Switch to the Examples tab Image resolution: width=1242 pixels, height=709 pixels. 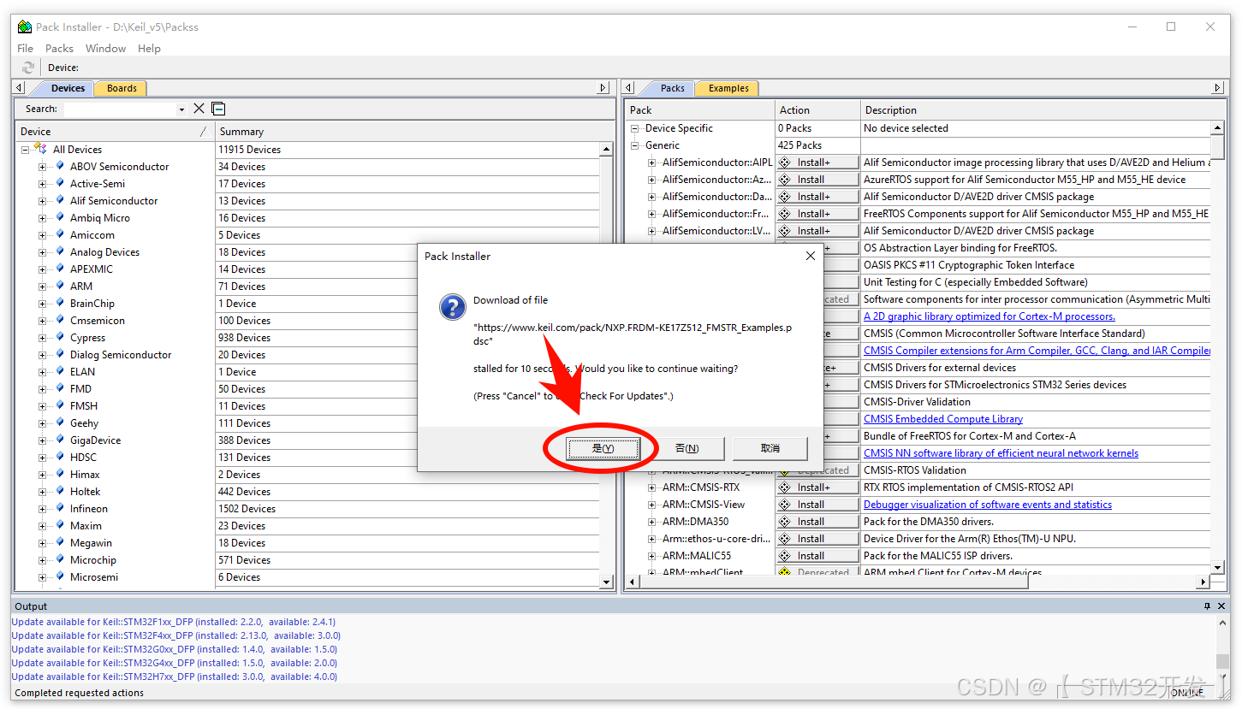click(728, 88)
